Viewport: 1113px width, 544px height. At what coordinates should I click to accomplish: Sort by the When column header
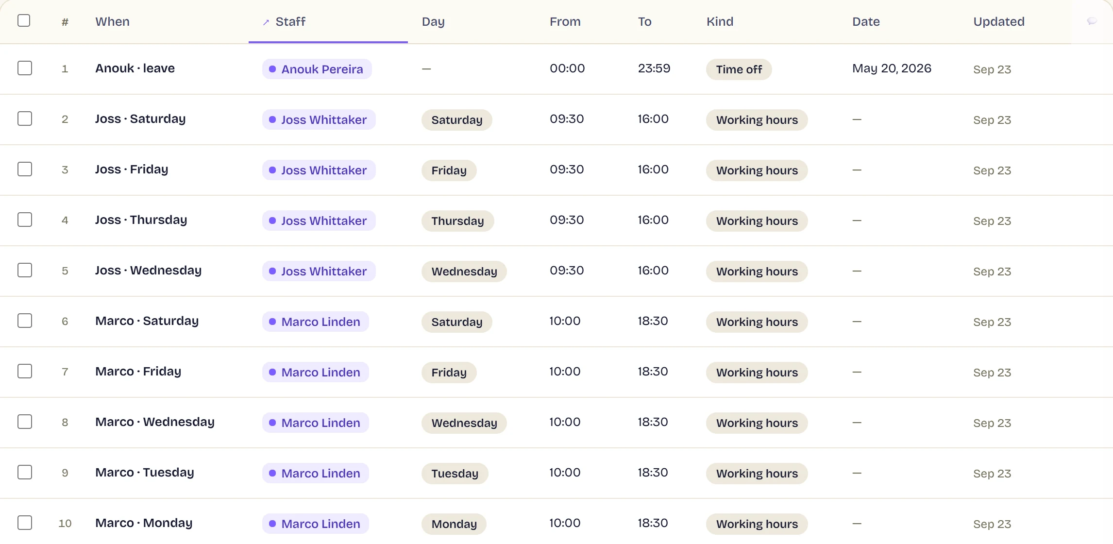coord(112,21)
